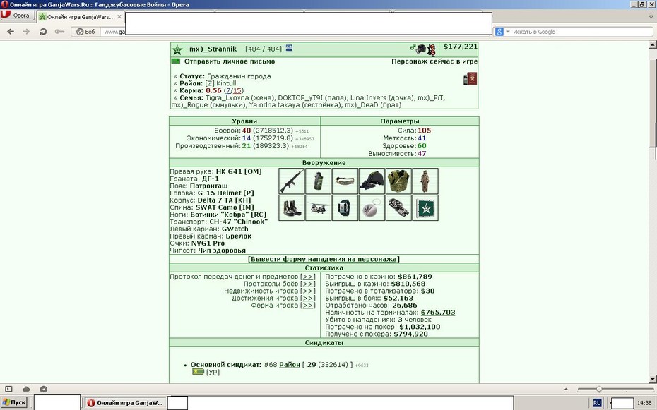Click the Delta 7 TA body armor icon
Image resolution: width=657 pixels, height=410 pixels.
point(398,181)
